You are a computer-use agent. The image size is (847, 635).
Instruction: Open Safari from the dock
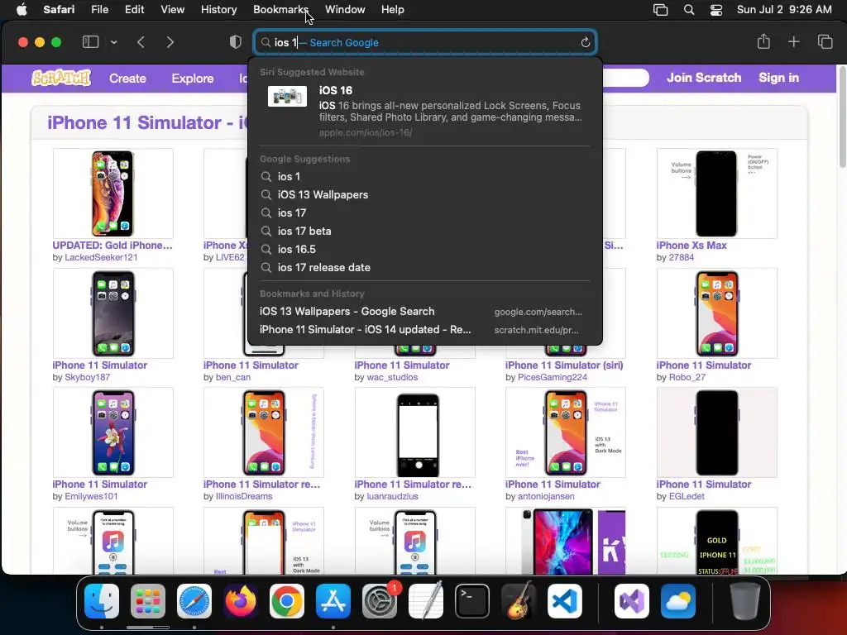pos(194,601)
